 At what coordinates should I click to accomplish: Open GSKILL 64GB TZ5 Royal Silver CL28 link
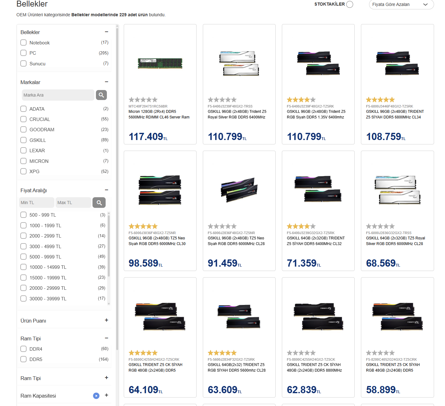[x=396, y=241]
